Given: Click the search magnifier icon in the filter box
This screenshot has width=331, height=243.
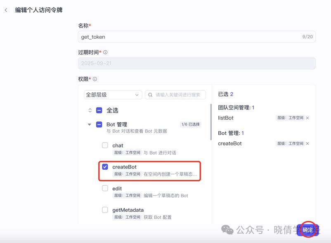Looking at the screenshot, I should [150, 95].
